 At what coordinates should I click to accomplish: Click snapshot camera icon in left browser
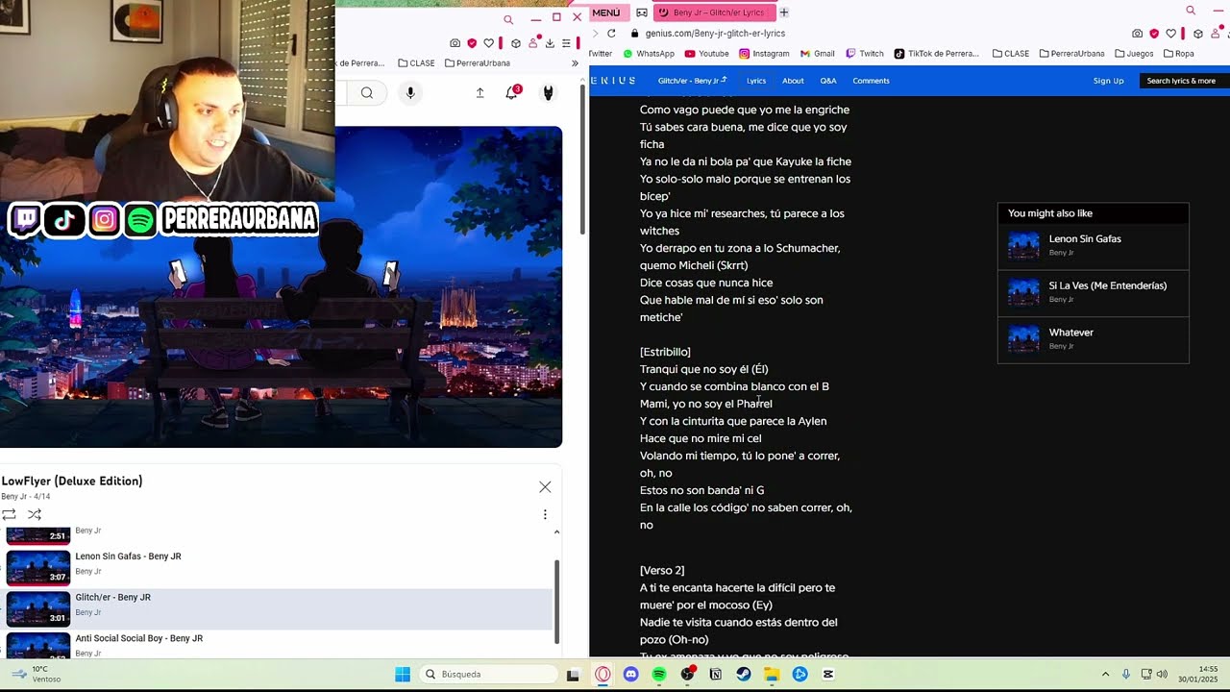[x=455, y=43]
